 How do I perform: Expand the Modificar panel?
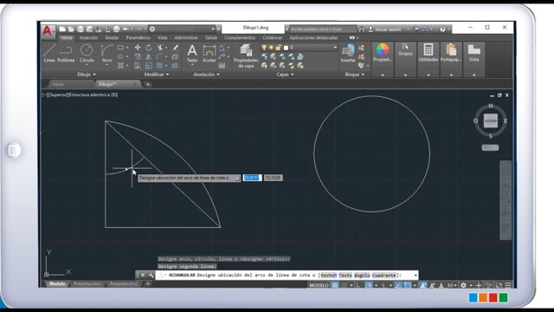pos(157,75)
